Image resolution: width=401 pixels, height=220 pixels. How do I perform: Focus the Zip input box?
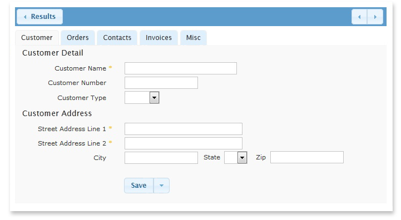tap(307, 157)
